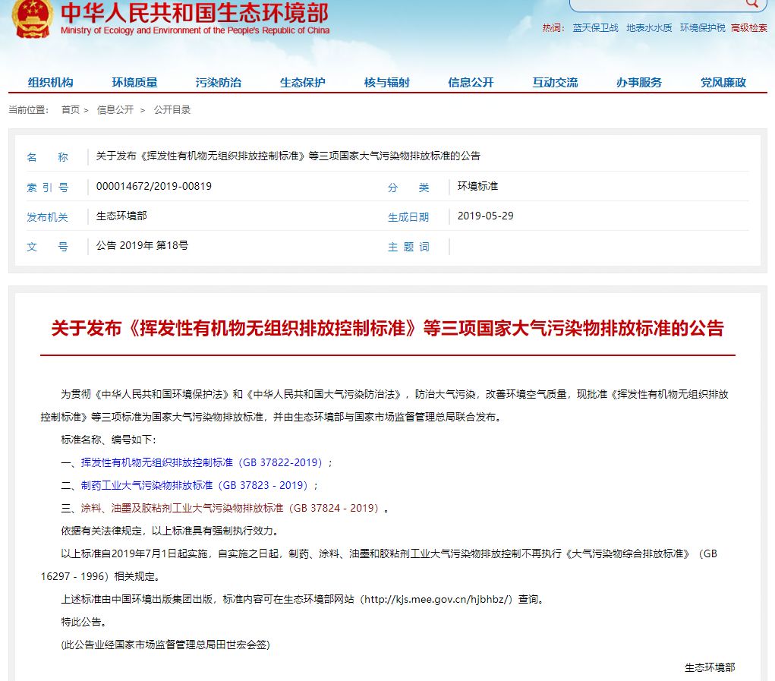Open the 组织机构 menu
Viewport: 775px width, 681px height.
(x=51, y=83)
